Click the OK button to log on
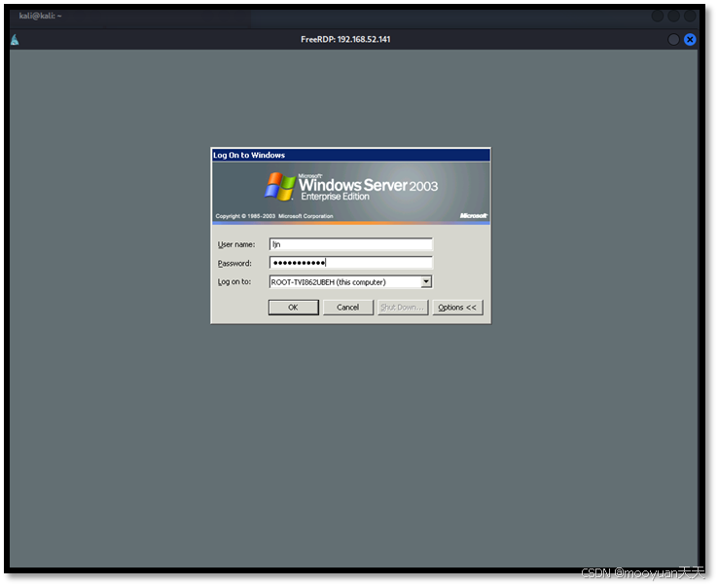 293,308
